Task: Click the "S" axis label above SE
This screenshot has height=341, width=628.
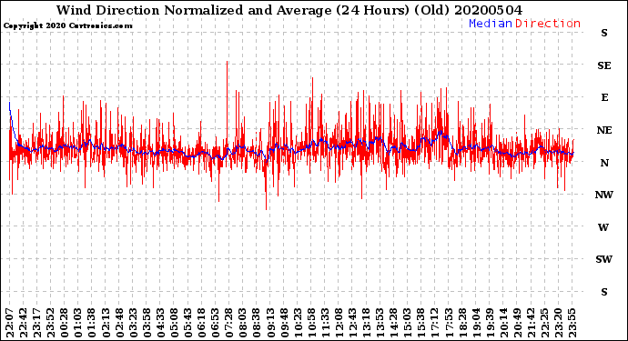Action: click(x=604, y=34)
